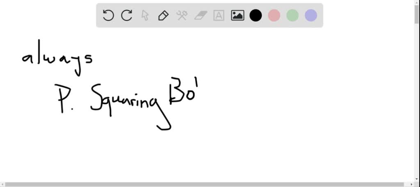Viewport: 420px width, 187px height.
Task: Activate the eraser tool
Action: point(200,16)
